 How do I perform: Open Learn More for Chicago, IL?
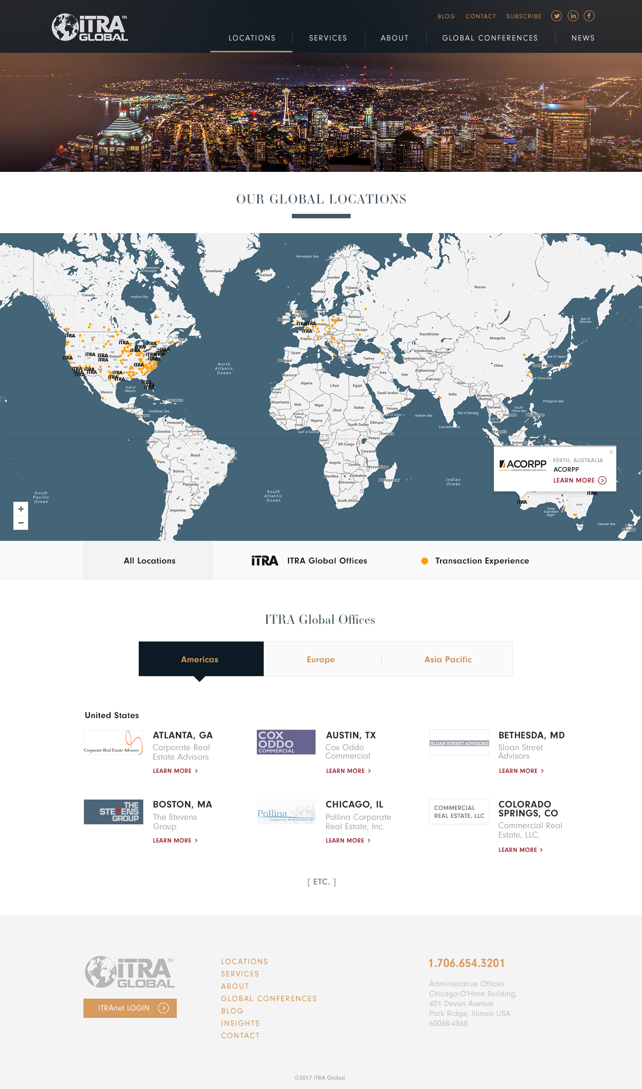click(x=348, y=841)
